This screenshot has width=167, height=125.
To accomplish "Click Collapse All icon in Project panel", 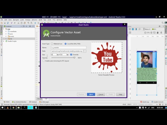I will click(x=26, y=26).
